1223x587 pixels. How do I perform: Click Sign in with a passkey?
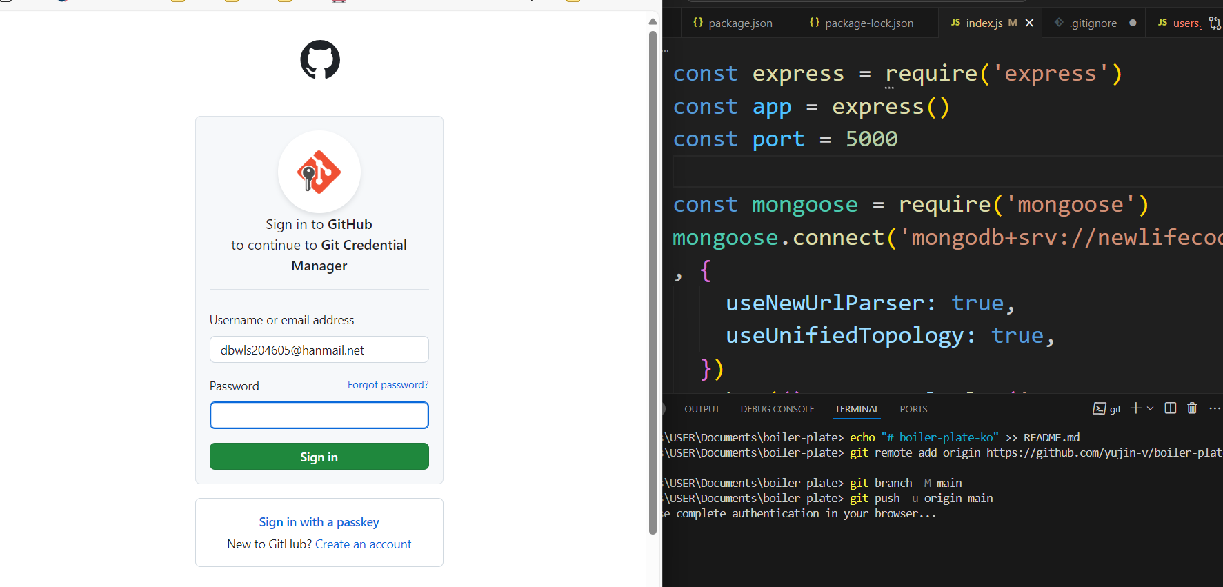[319, 522]
